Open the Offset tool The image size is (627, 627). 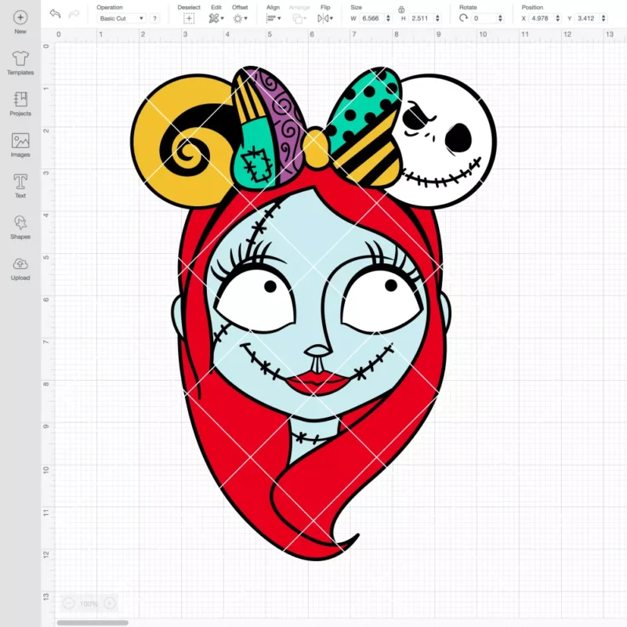240,18
